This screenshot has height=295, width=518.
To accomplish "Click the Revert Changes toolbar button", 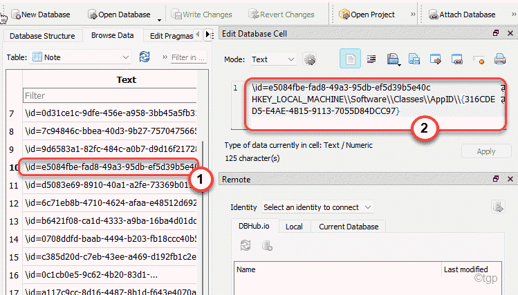I will [281, 15].
